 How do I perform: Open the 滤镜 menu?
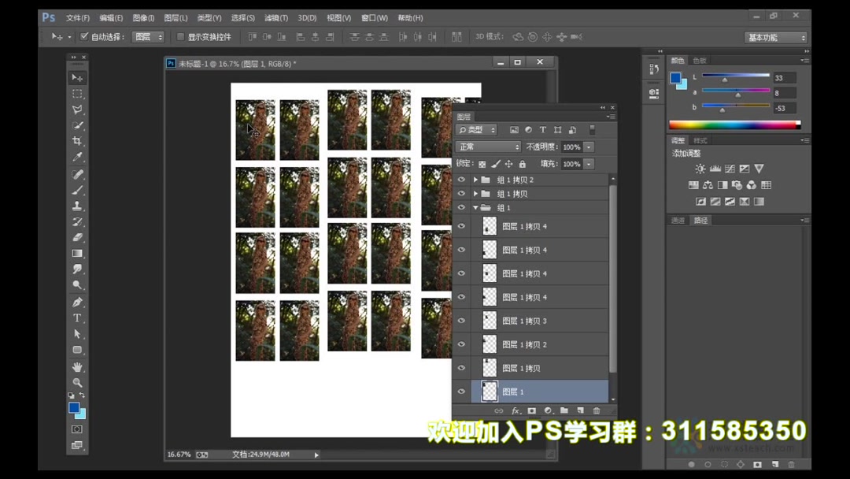click(277, 17)
